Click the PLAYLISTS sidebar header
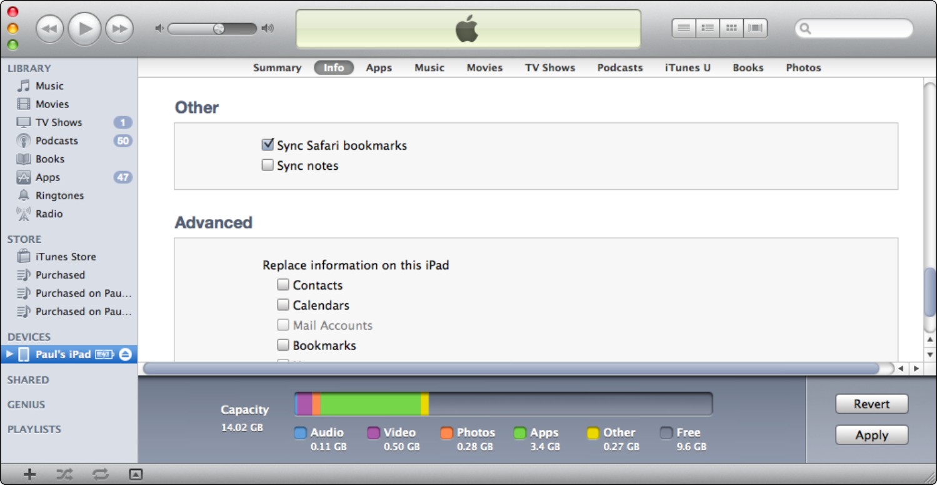Image resolution: width=937 pixels, height=485 pixels. [x=34, y=429]
